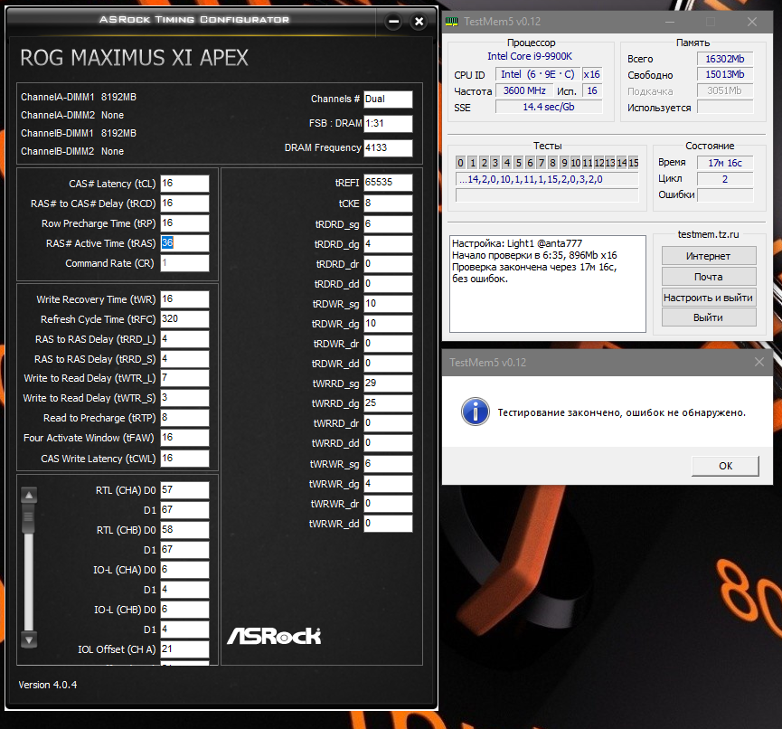Click the Почта button
The width and height of the screenshot is (782, 729).
[x=708, y=277]
